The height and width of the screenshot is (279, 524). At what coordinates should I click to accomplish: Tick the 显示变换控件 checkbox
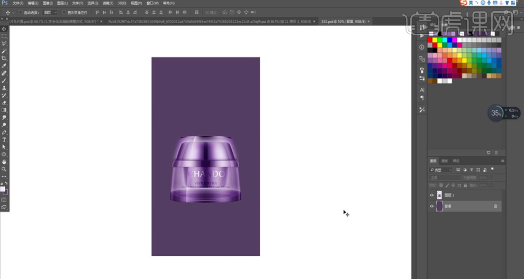pyautogui.click(x=65, y=12)
